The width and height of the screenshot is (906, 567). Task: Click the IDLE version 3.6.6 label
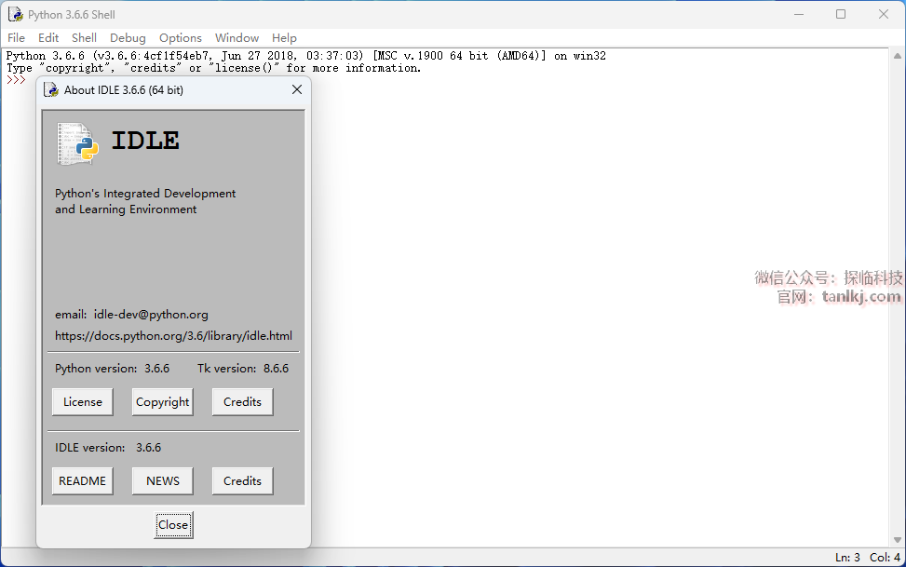[108, 448]
